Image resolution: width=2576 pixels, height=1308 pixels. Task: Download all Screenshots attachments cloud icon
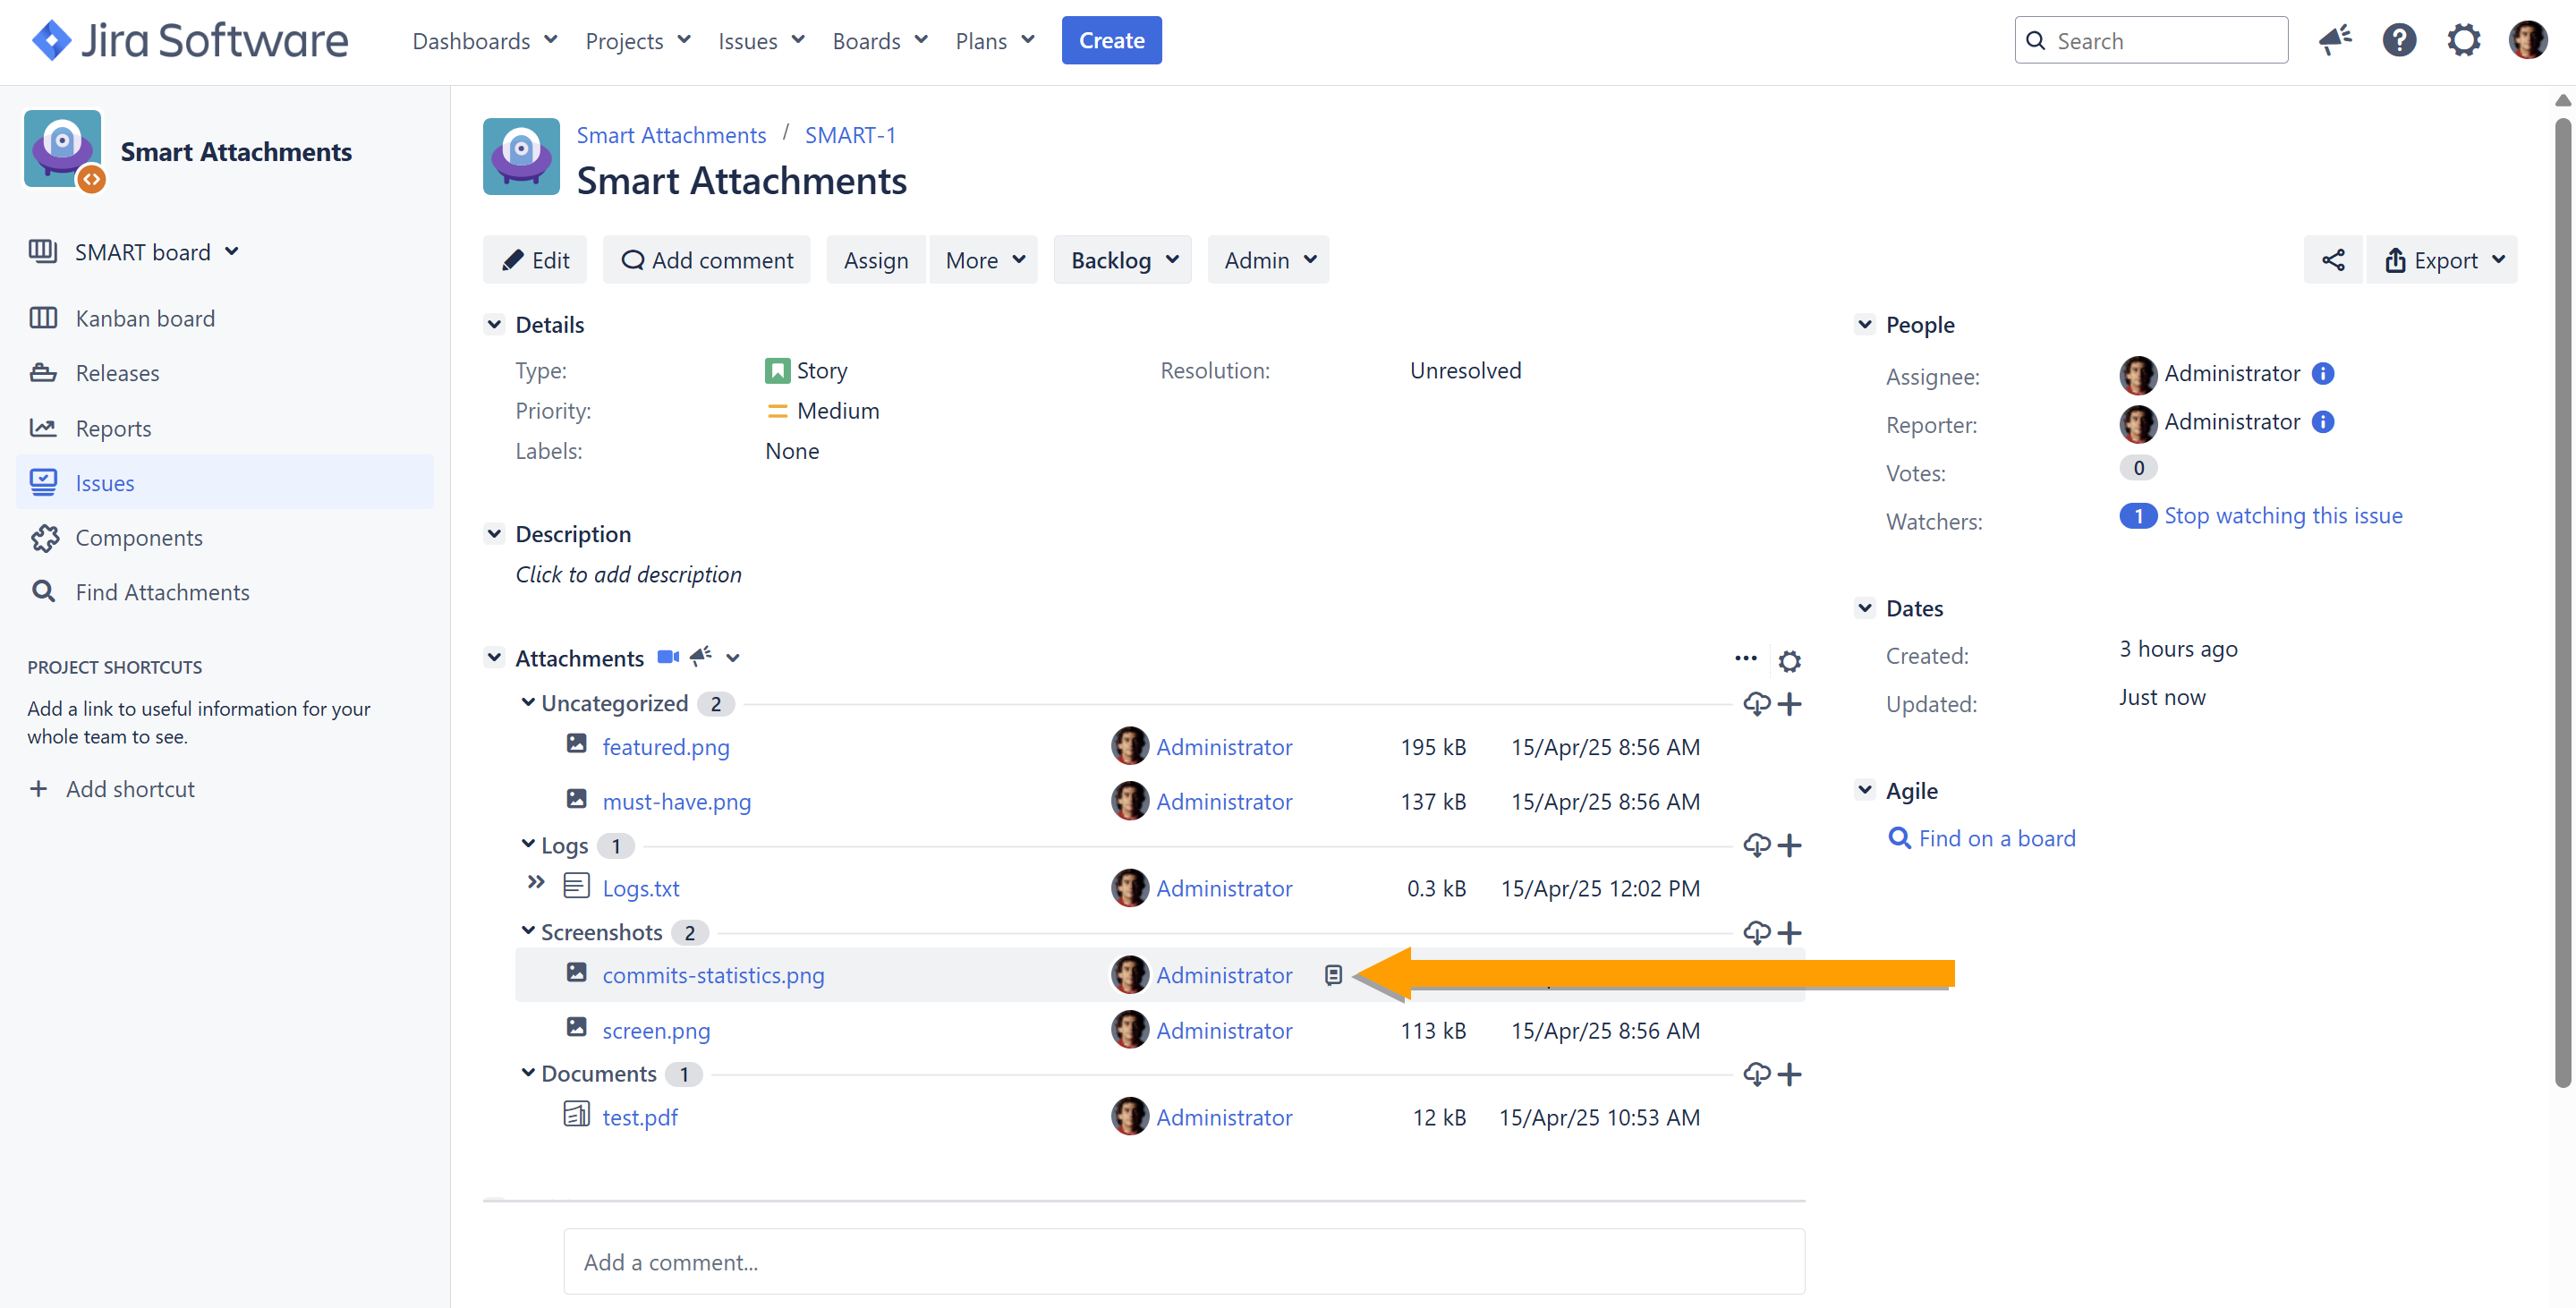pos(1757,933)
